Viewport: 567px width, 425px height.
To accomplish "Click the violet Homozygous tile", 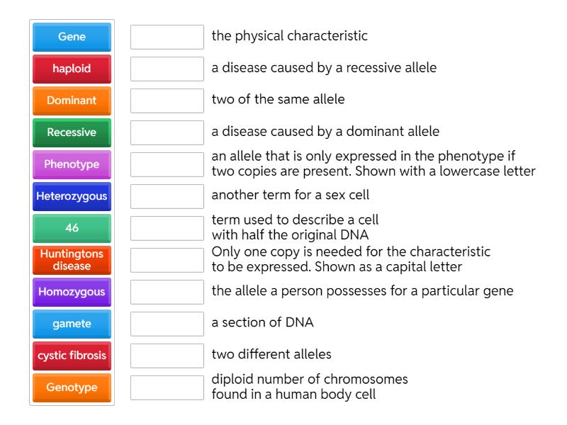I will (72, 292).
